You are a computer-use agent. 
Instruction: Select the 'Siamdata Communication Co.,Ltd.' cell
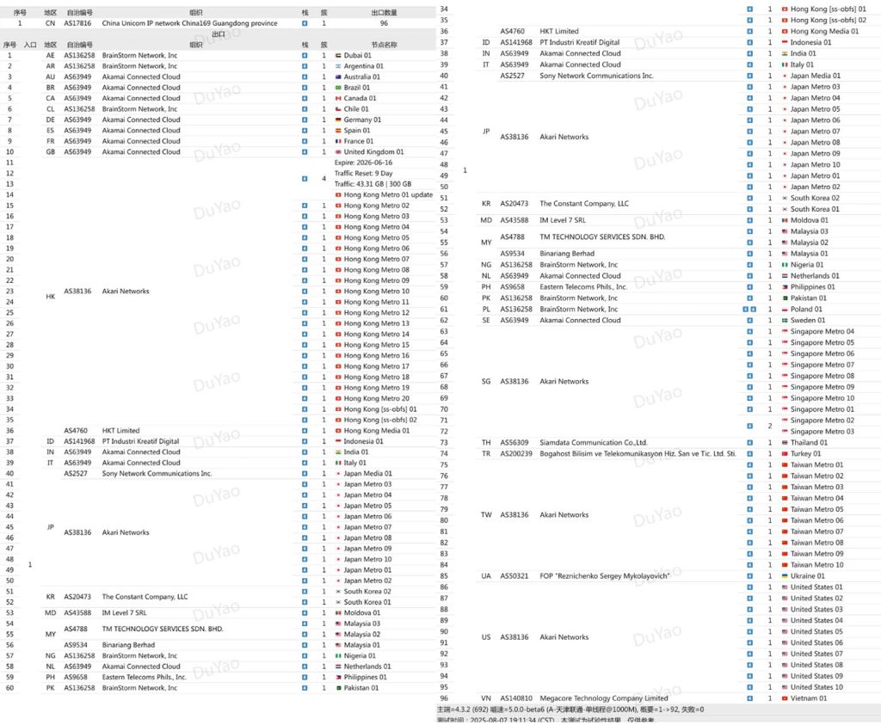pos(594,443)
